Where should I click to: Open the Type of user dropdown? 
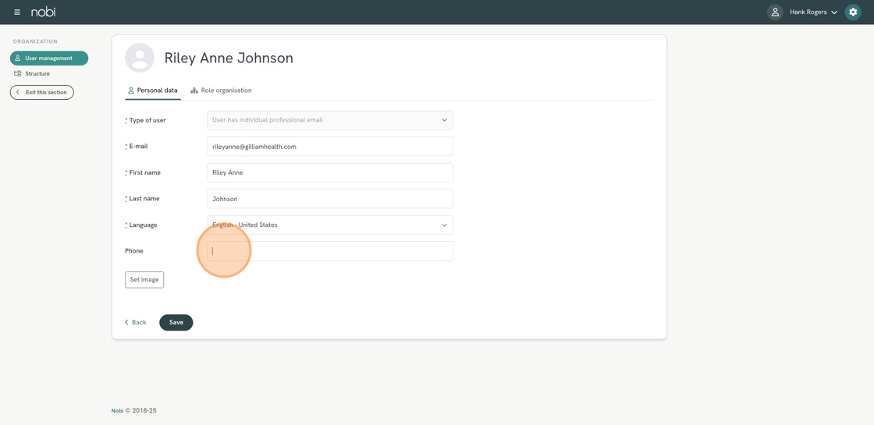[x=329, y=120]
